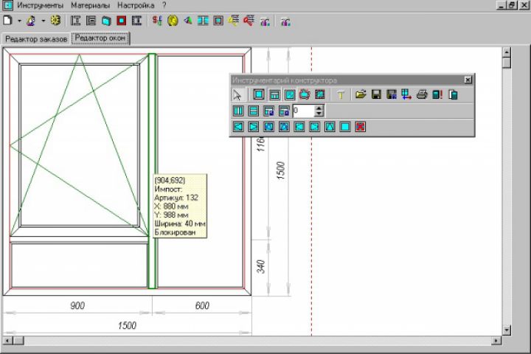This screenshot has width=531, height=354.
Task: Choose the upward triangle tilt opening icon
Action: [x=330, y=127]
